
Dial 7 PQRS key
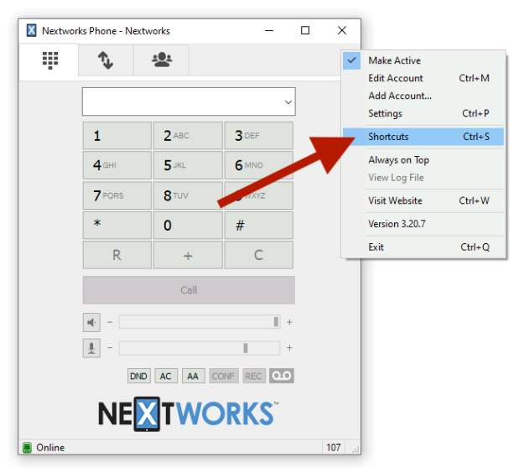point(117,195)
